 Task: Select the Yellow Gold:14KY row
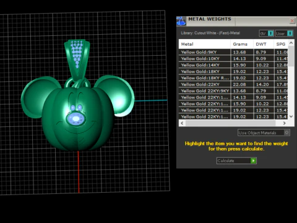click(x=233, y=65)
